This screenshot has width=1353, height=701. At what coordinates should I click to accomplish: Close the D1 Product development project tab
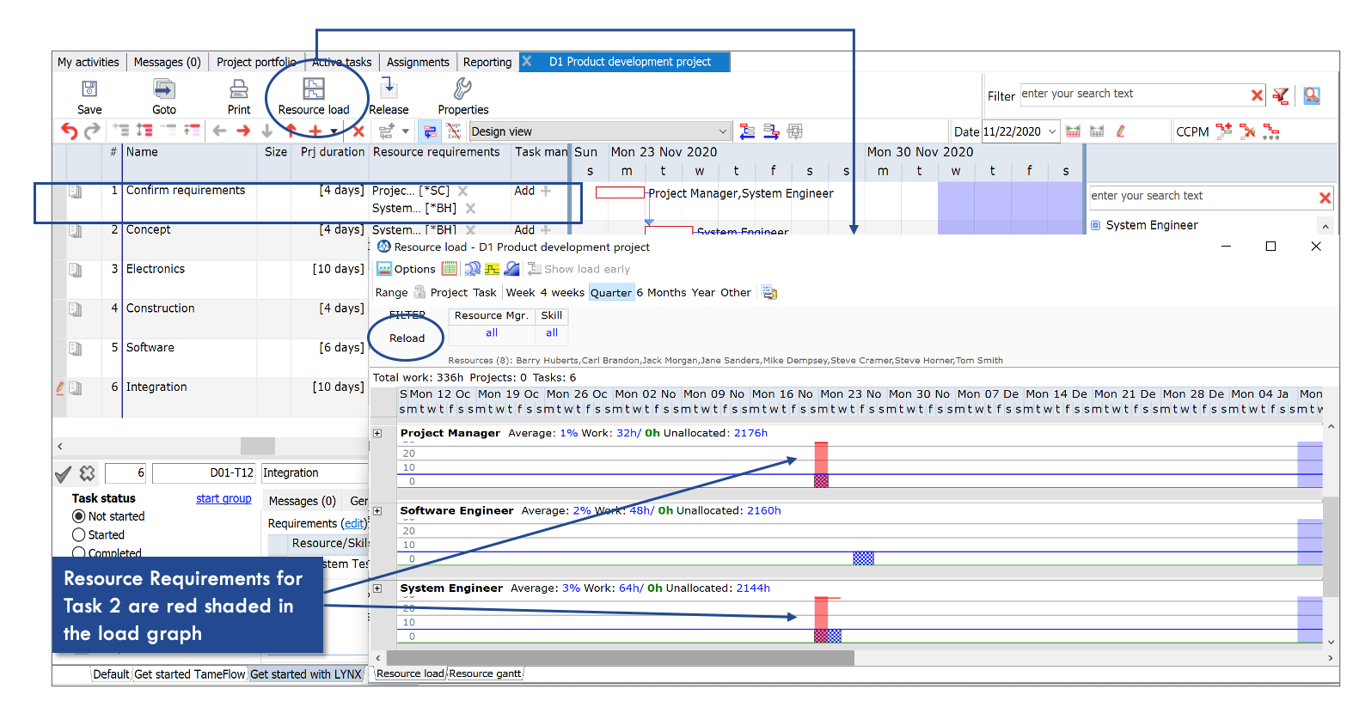(527, 62)
